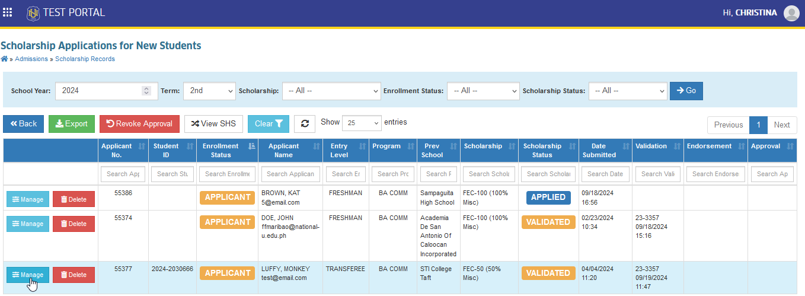Go to the Previous page
This screenshot has height=296, width=805.
pyautogui.click(x=728, y=125)
